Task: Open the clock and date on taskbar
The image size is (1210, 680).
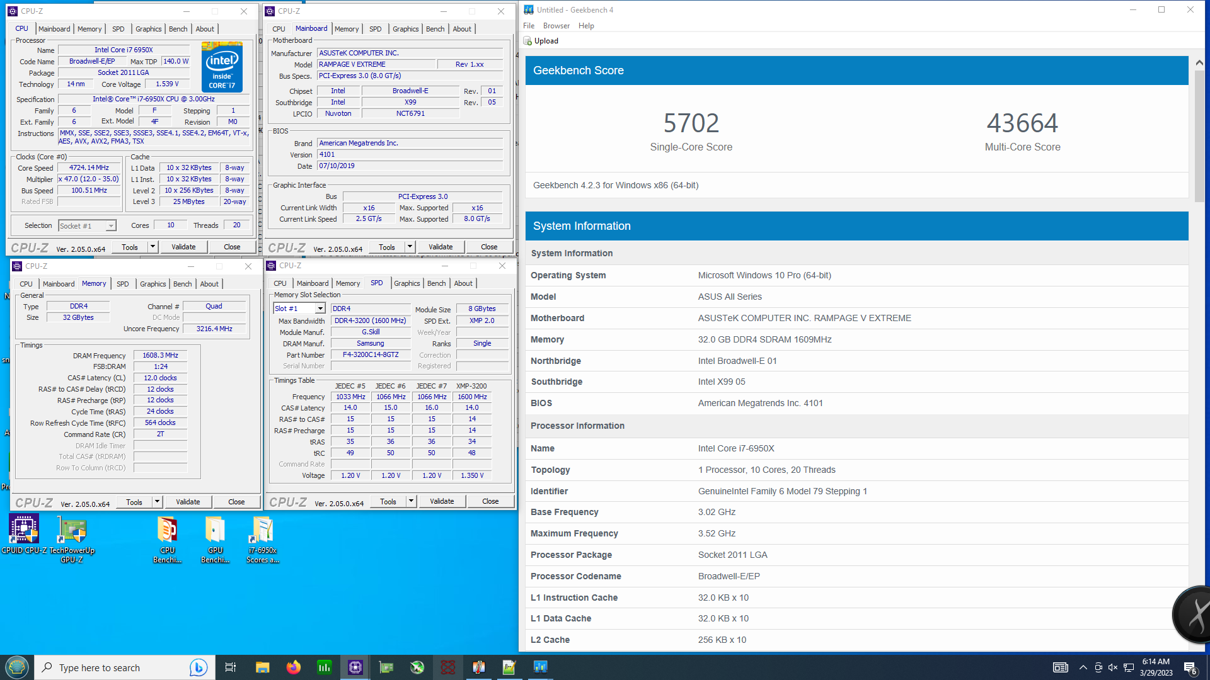Action: [x=1156, y=667]
